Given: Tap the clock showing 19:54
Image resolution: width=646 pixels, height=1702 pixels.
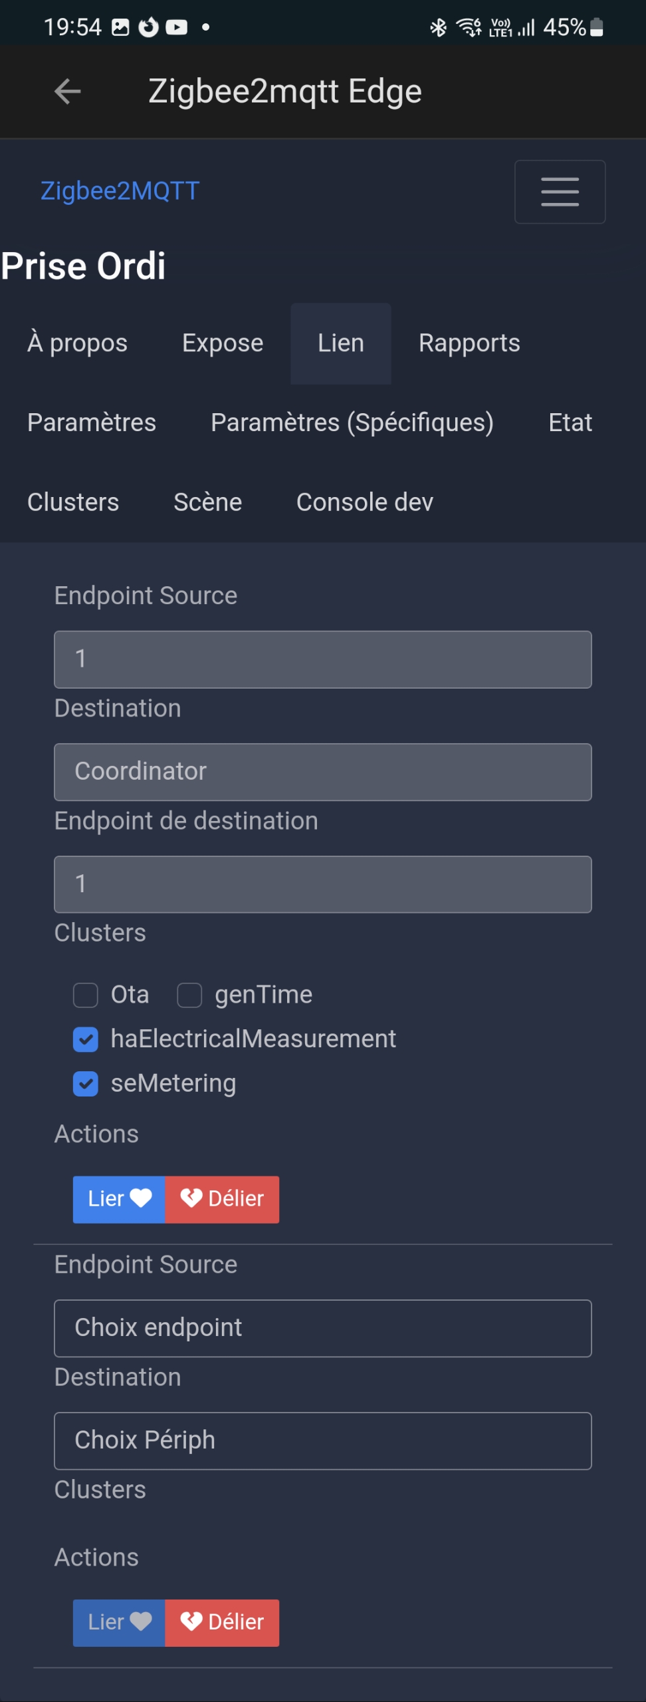Looking at the screenshot, I should click(72, 27).
